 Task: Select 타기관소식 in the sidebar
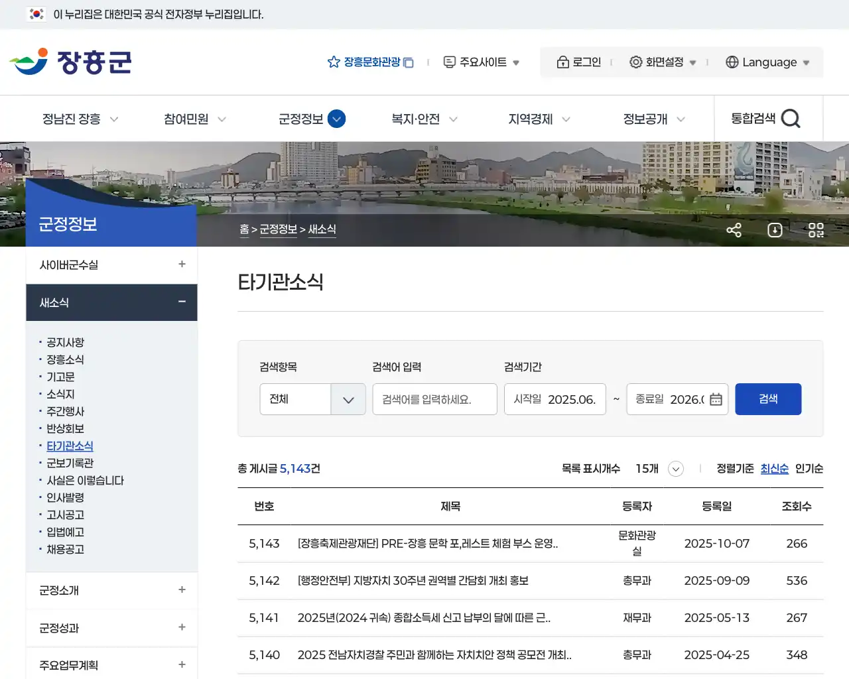click(x=70, y=446)
